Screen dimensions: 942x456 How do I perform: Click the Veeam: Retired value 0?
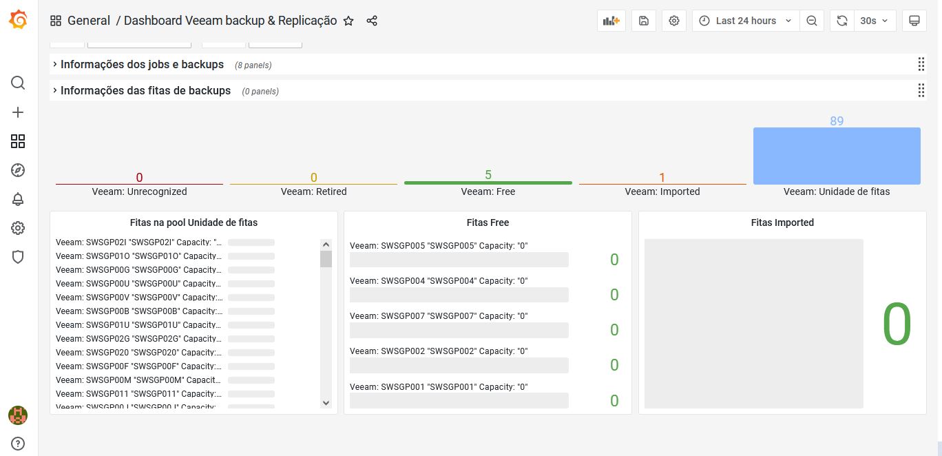[314, 178]
